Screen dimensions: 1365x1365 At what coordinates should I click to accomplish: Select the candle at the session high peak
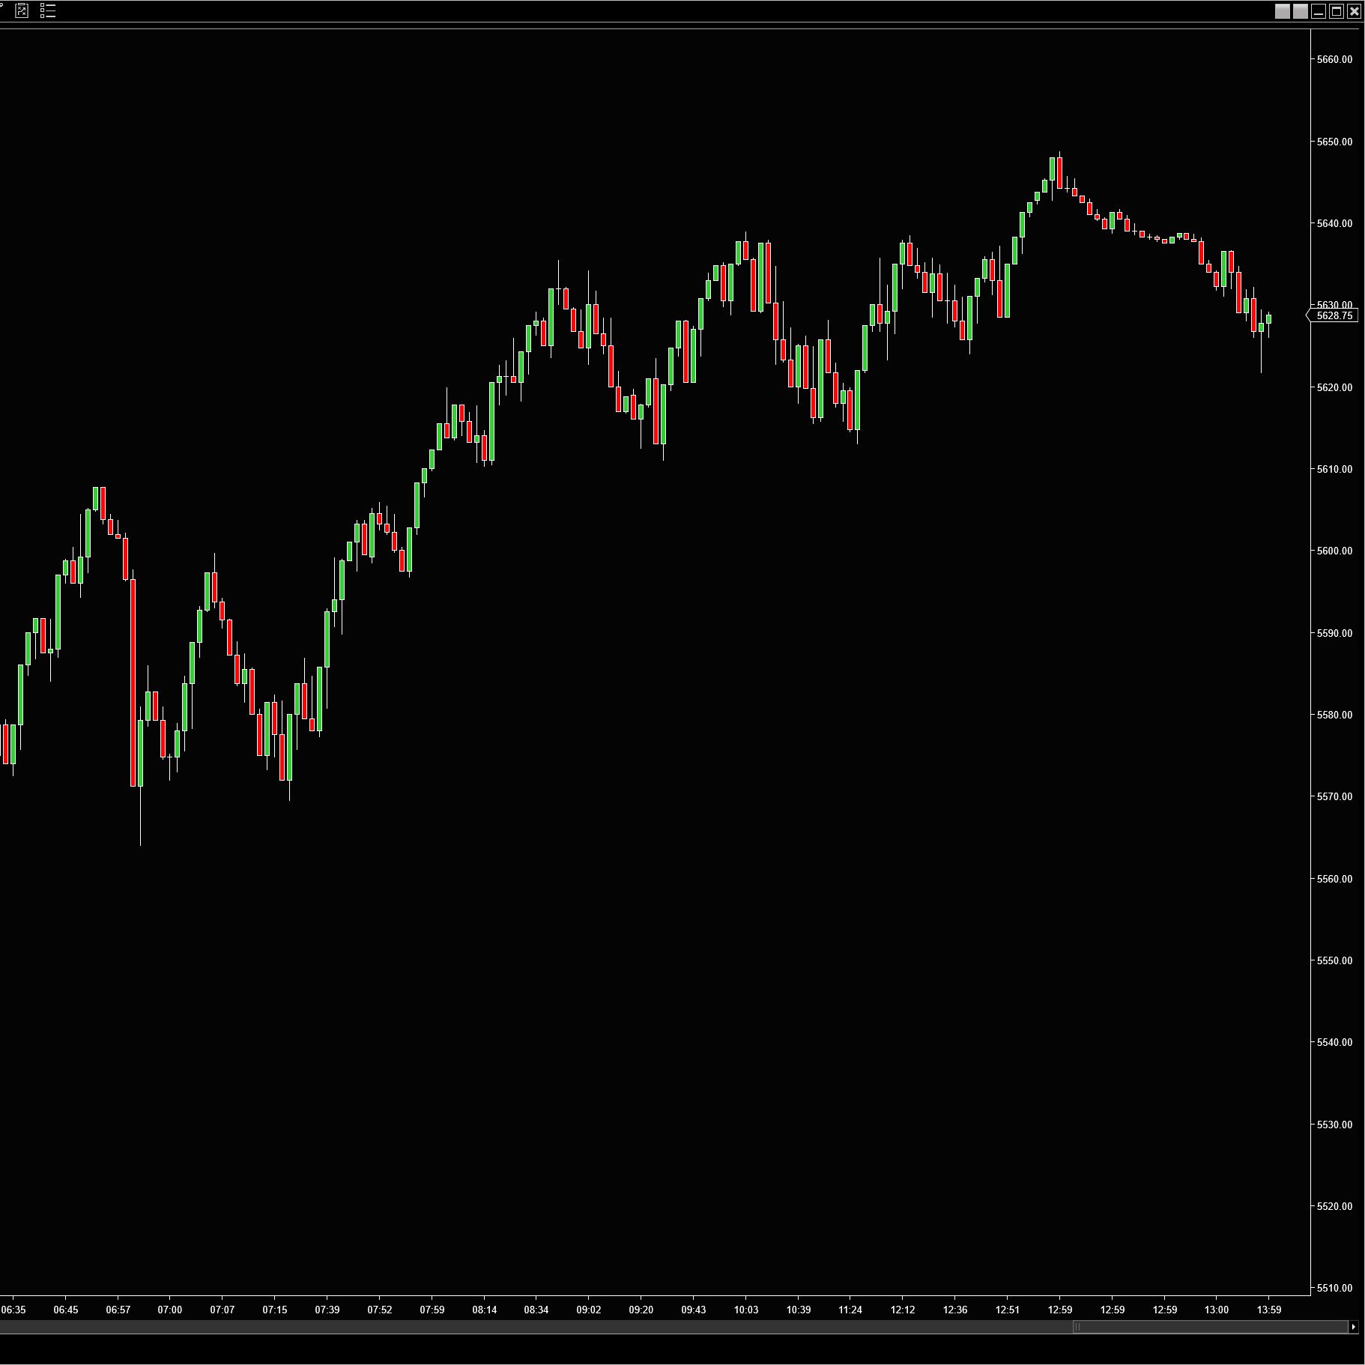point(1059,171)
